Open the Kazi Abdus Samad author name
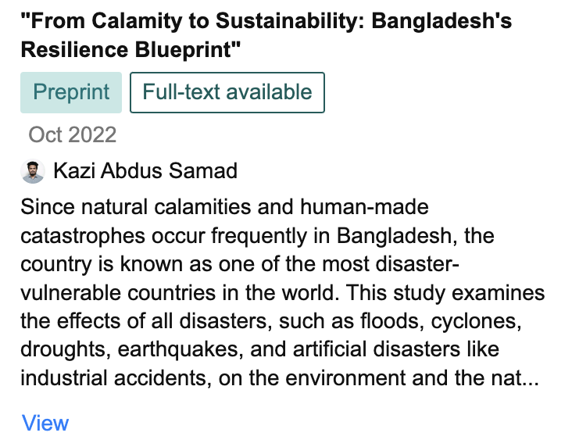 (145, 171)
